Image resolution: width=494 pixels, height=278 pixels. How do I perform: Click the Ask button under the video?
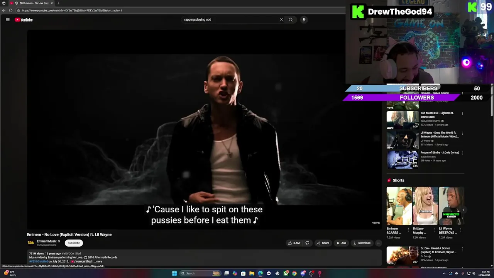coord(341,243)
